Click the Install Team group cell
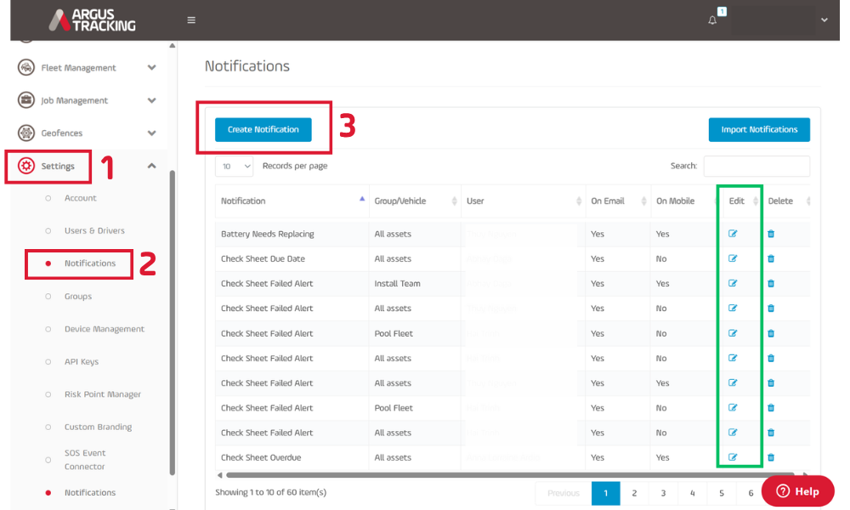This screenshot has width=850, height=510. click(397, 283)
